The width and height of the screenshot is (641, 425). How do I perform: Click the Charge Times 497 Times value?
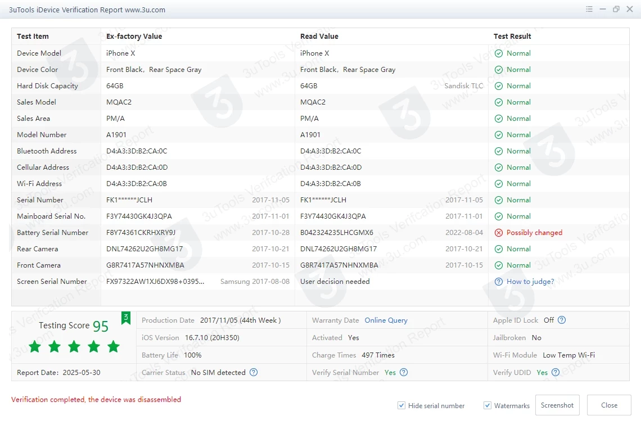378,355
